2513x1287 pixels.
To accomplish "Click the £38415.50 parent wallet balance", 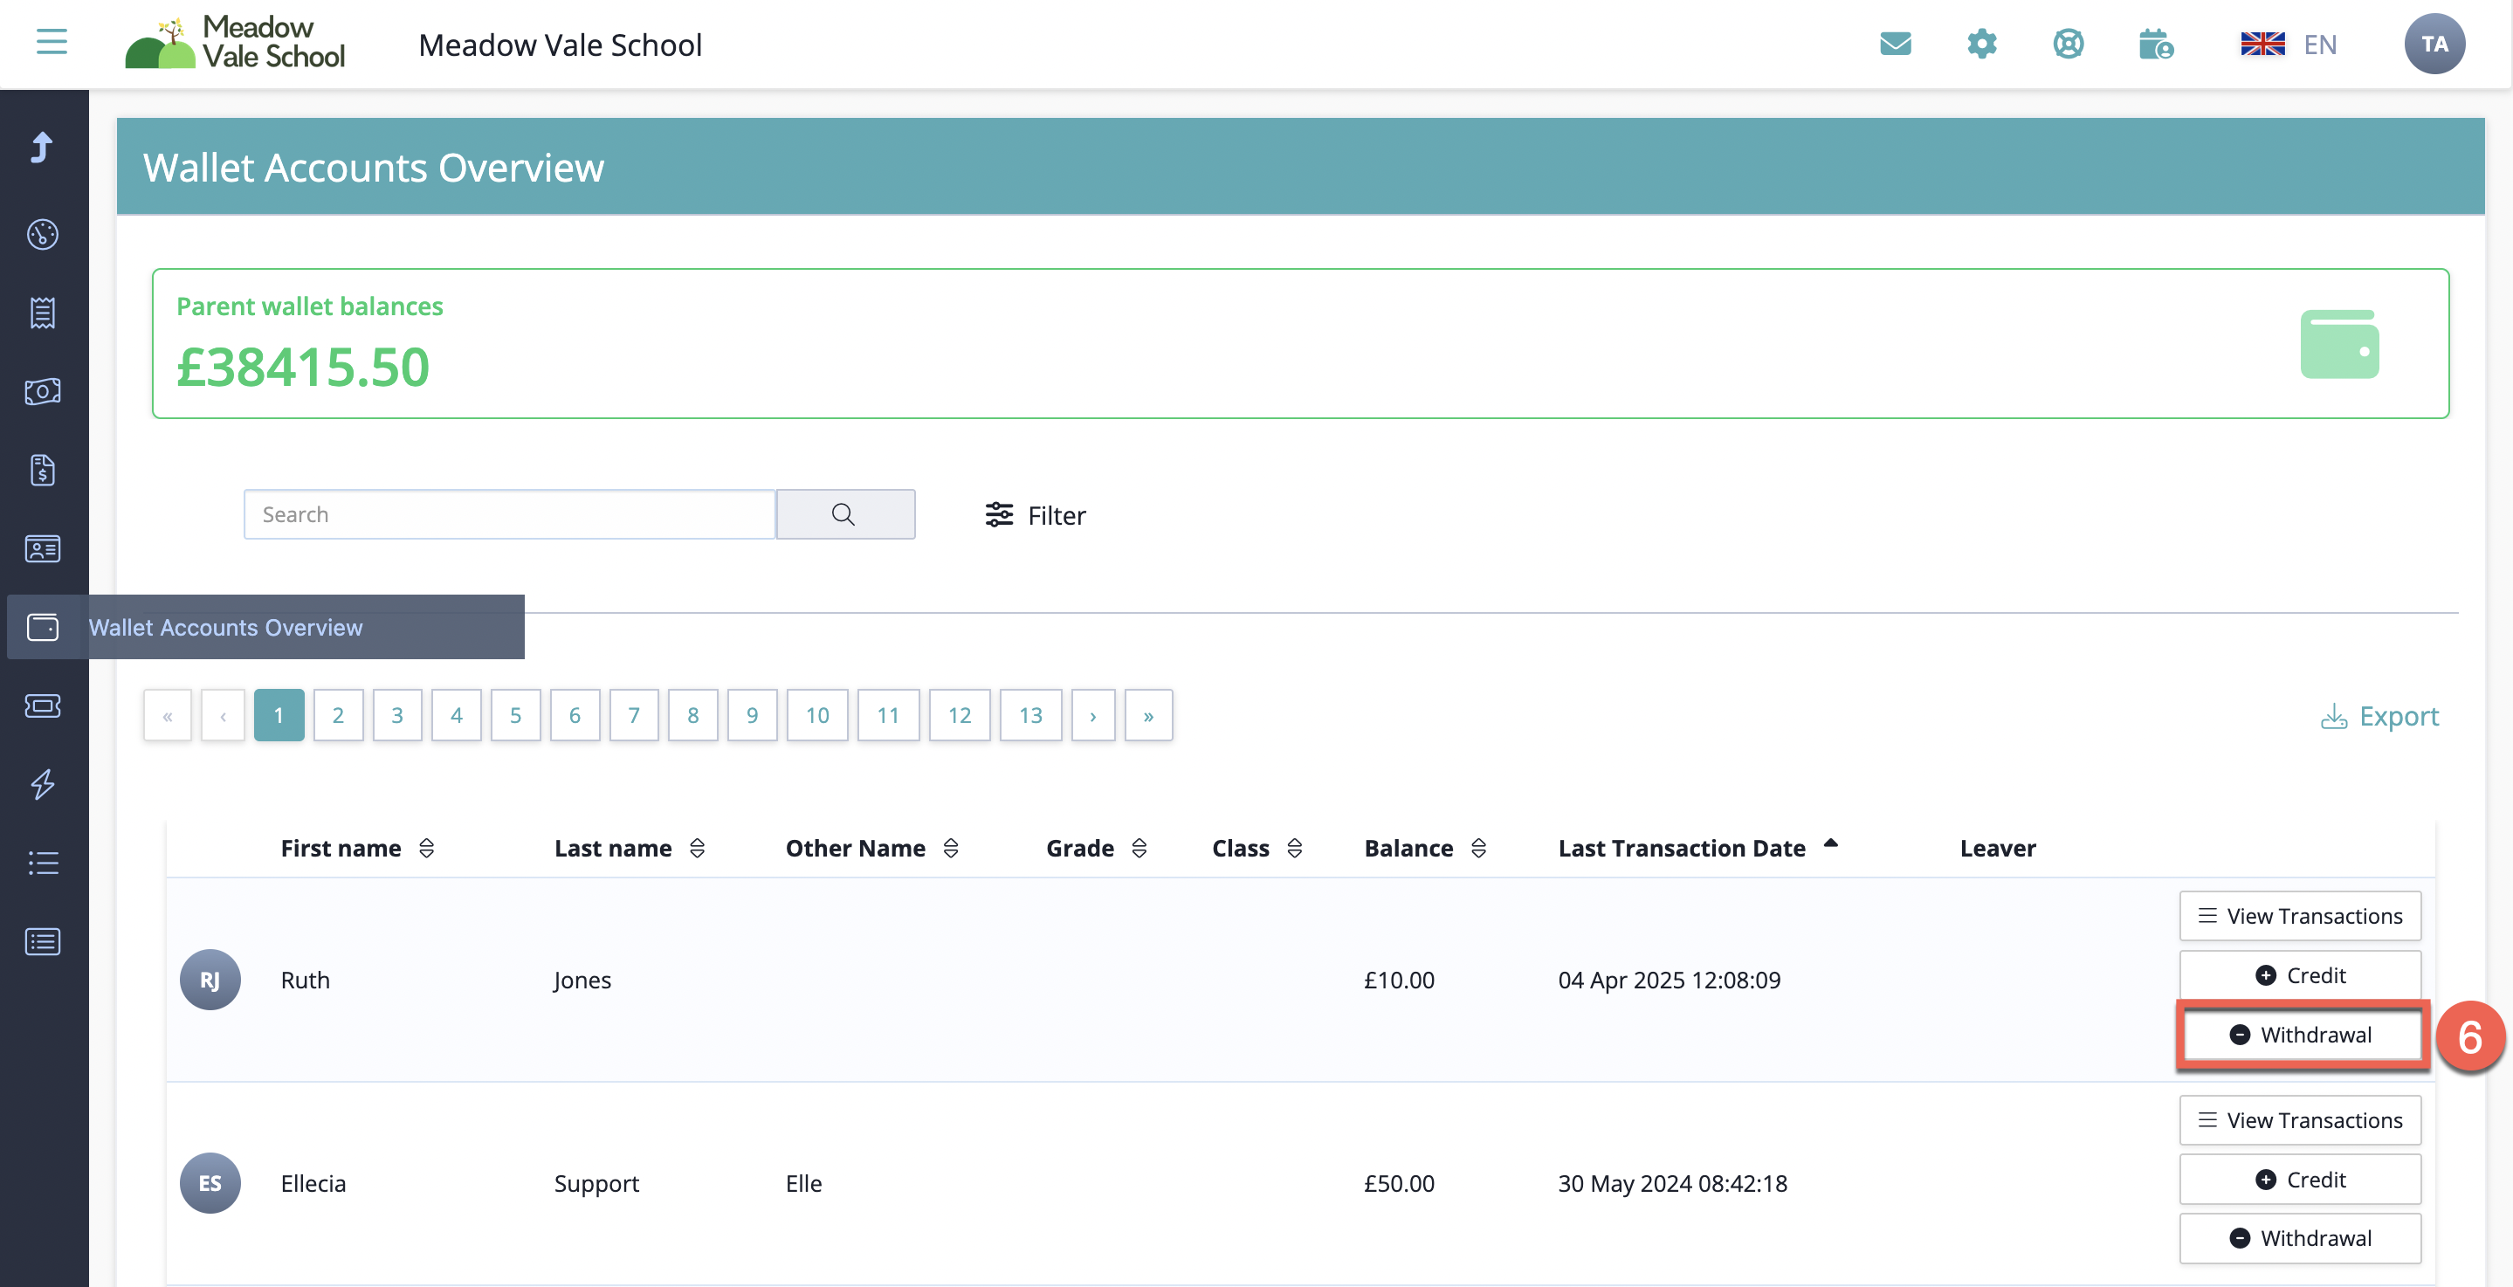I will (302, 367).
